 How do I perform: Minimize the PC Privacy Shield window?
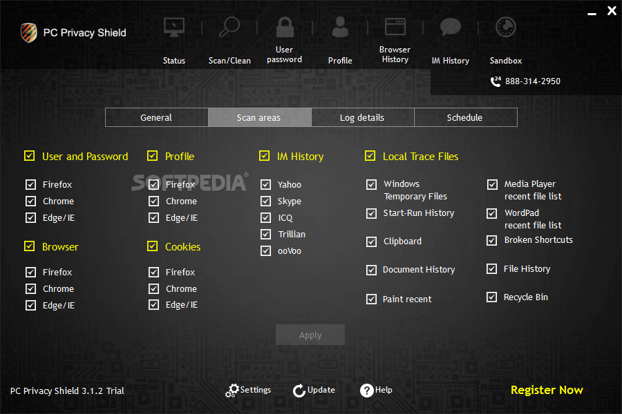[x=592, y=14]
